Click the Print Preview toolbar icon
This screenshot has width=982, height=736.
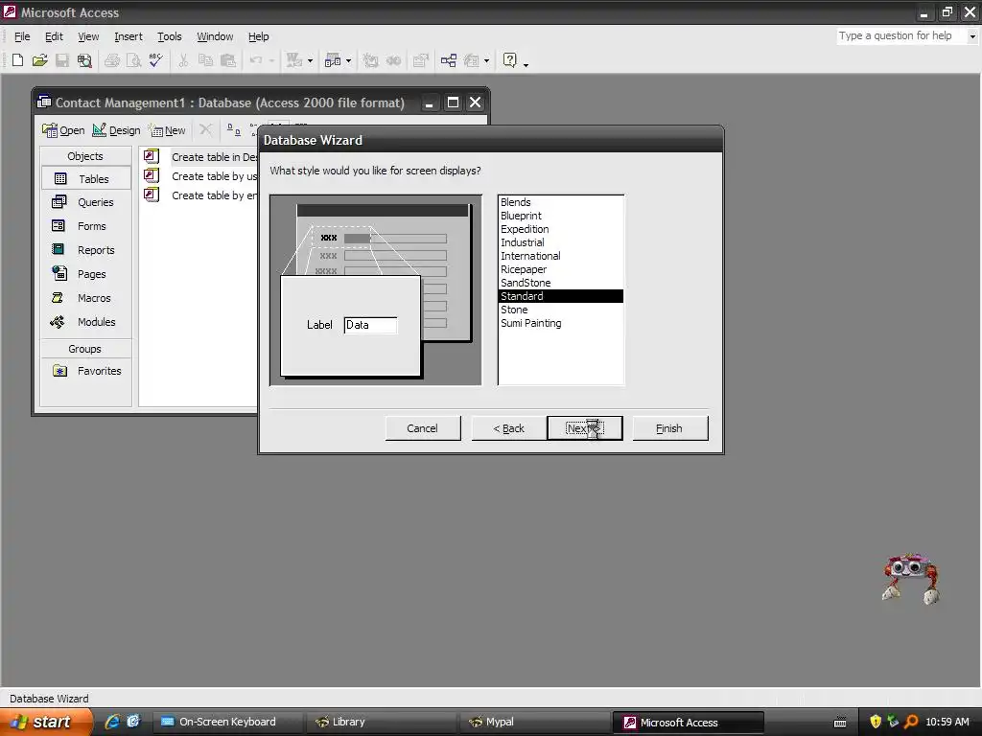coord(133,60)
